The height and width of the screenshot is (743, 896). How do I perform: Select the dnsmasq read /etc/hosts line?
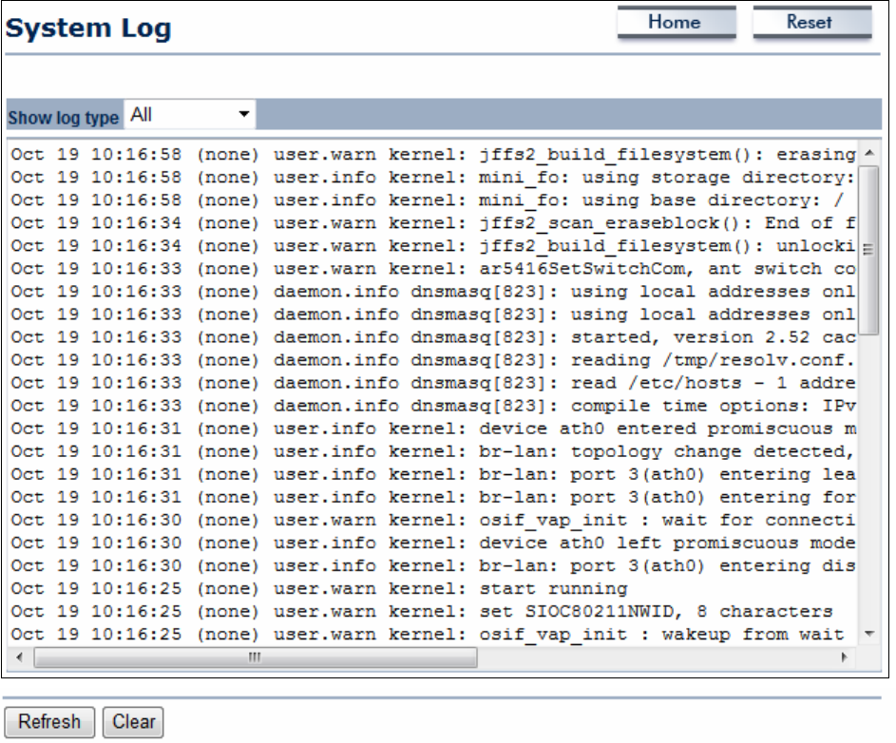[x=433, y=383]
